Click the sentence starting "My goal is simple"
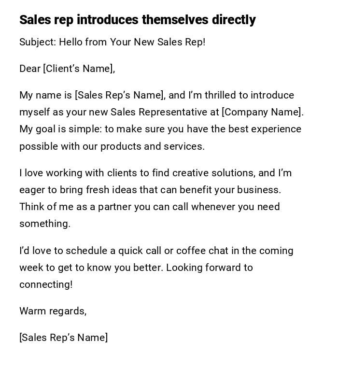 click(x=160, y=129)
